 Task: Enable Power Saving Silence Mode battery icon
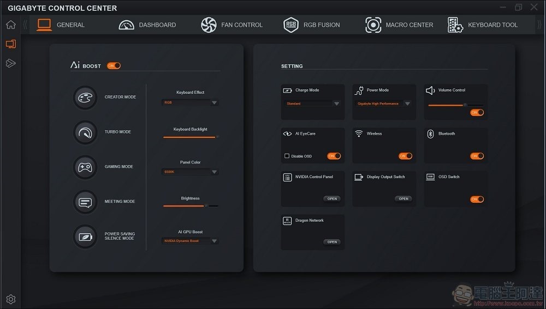pos(85,237)
